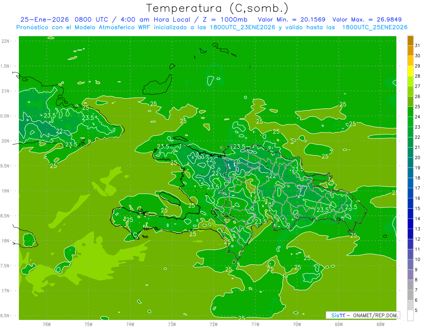Click colorbar segment between 24 and 25

click(x=410, y=112)
